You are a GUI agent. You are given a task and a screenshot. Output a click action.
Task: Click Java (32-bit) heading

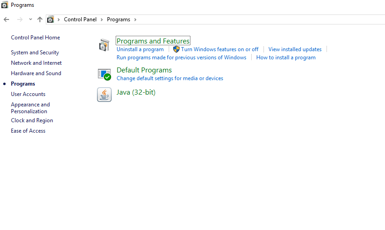click(x=136, y=92)
